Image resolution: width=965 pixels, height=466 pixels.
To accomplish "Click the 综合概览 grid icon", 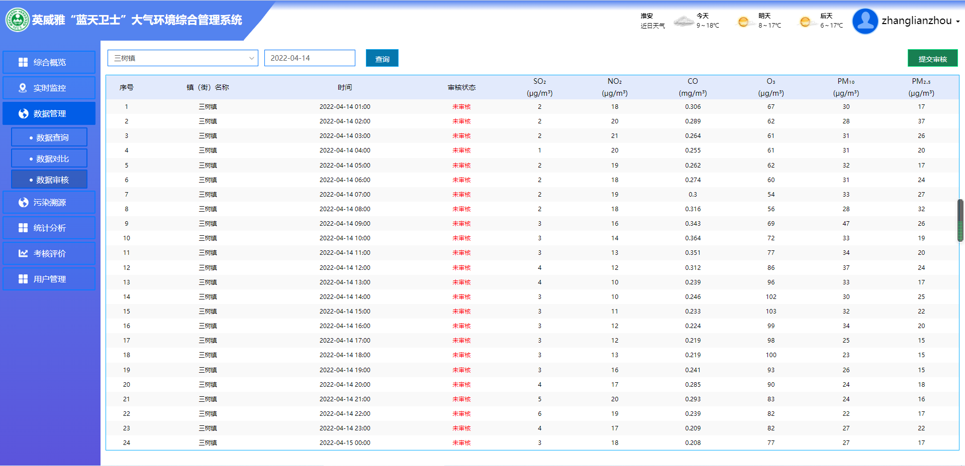I will point(23,62).
